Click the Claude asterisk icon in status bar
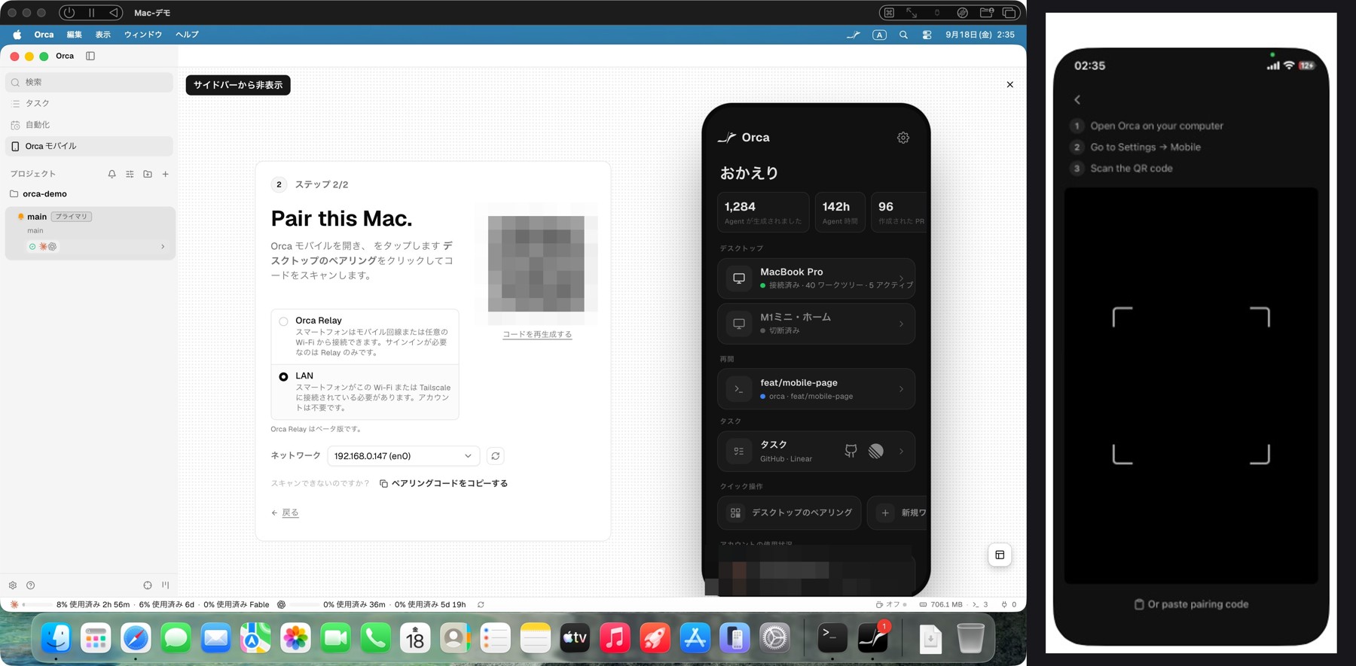Viewport: 1356px width, 666px height. (14, 604)
